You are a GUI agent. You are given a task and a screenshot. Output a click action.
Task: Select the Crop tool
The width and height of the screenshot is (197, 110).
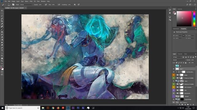(2, 21)
